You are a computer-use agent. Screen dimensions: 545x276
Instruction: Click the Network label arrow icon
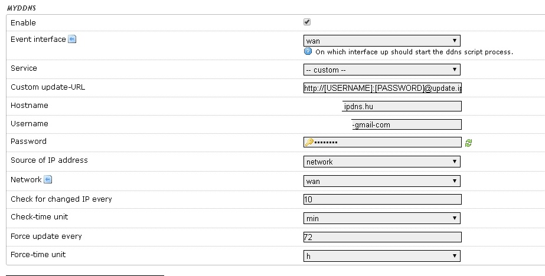[48, 179]
